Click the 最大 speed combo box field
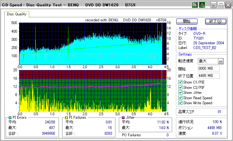The height and width of the screenshot is (141, 233). (208, 61)
